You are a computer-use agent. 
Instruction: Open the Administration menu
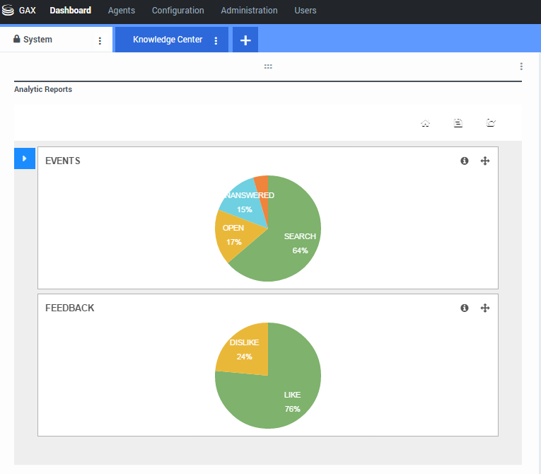tap(249, 11)
